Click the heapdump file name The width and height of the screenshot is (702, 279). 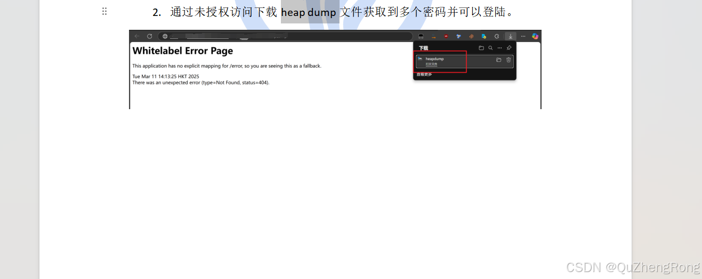pyautogui.click(x=434, y=59)
